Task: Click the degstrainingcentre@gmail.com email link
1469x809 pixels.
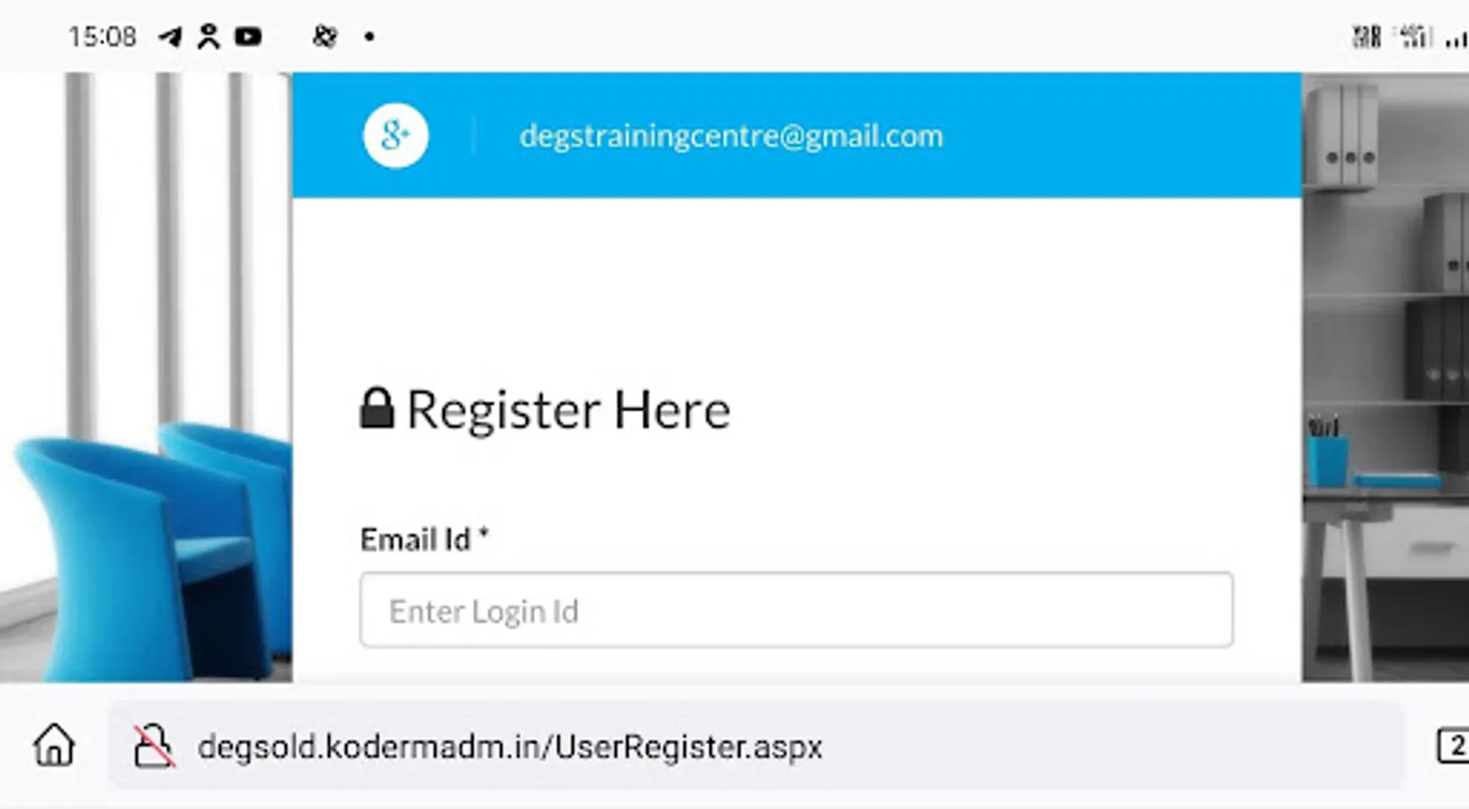Action: 731,136
